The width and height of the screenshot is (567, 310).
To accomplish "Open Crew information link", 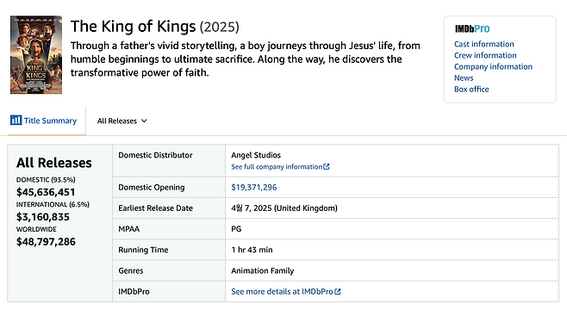I will coord(485,55).
